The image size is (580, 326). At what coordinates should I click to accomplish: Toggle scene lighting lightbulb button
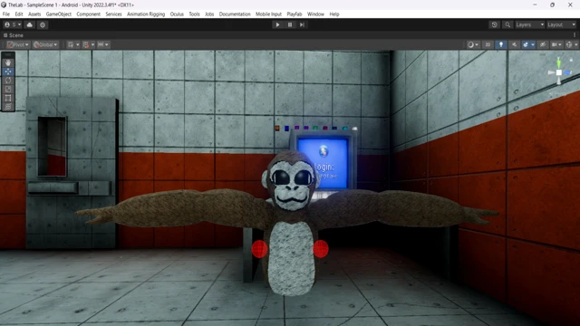(501, 44)
